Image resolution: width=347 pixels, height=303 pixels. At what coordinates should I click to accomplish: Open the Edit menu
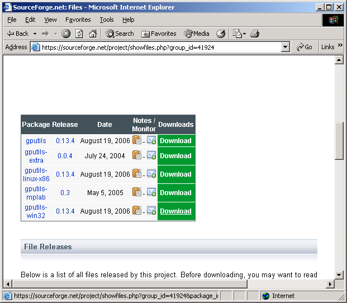(x=30, y=20)
